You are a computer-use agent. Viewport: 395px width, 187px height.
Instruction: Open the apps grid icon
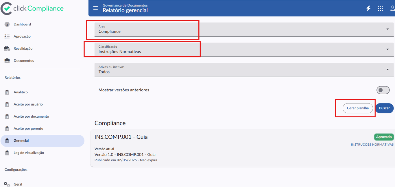coord(381,8)
